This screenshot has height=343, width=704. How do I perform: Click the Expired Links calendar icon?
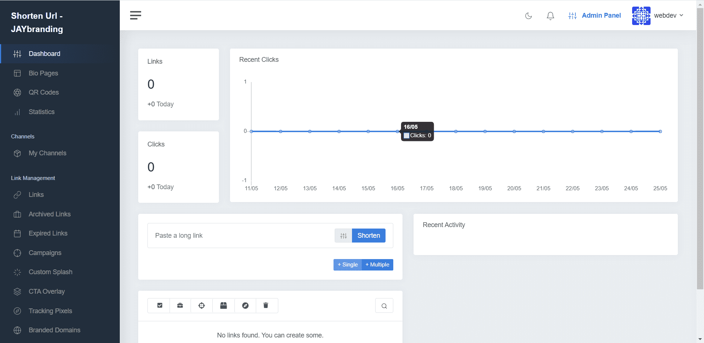coord(17,233)
